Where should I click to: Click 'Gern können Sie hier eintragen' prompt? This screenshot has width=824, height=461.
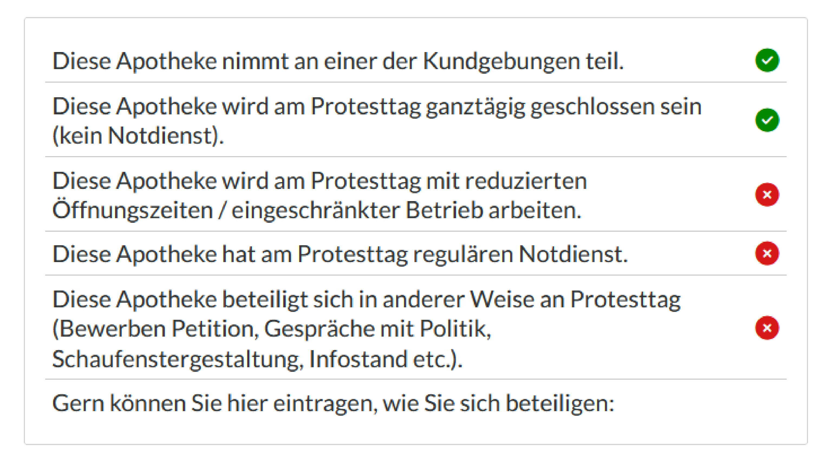[333, 403]
